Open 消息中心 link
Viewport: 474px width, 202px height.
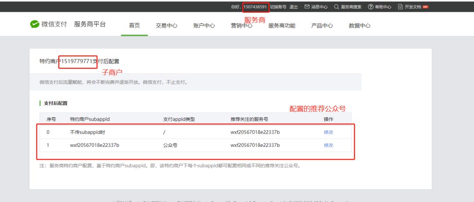point(319,7)
